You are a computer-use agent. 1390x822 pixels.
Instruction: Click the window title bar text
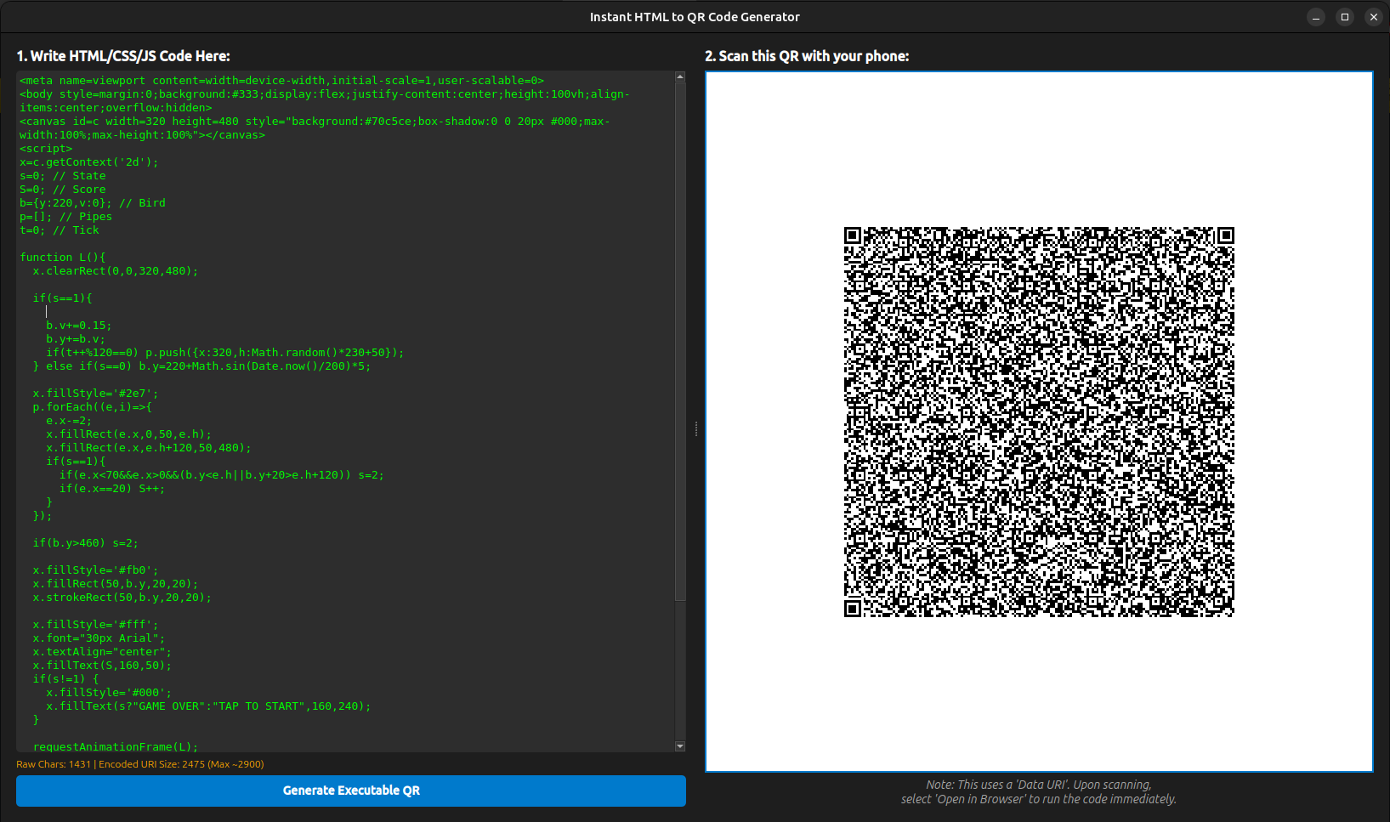[695, 16]
